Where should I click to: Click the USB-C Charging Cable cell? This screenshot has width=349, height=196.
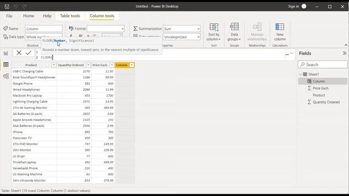(34, 71)
